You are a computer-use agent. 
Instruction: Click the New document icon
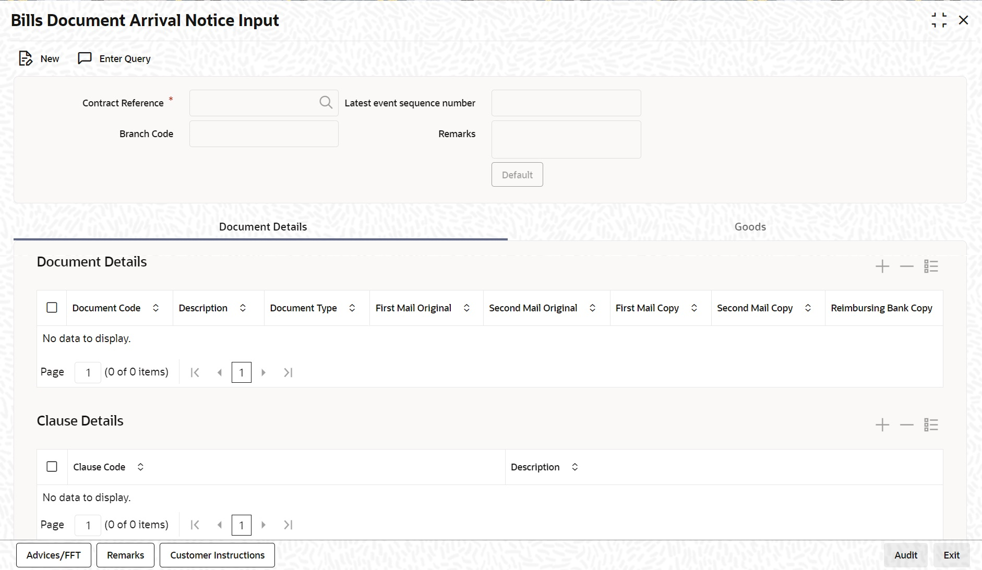[26, 58]
